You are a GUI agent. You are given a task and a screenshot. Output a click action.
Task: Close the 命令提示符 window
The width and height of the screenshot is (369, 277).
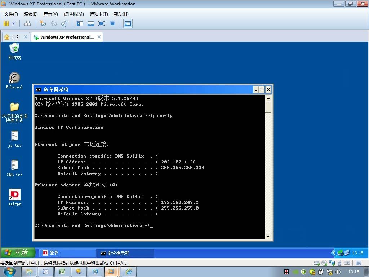(x=268, y=89)
